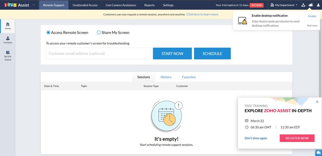The width and height of the screenshot is (322, 156).
Task: Open the My Department dropdown
Action: click(x=284, y=5)
